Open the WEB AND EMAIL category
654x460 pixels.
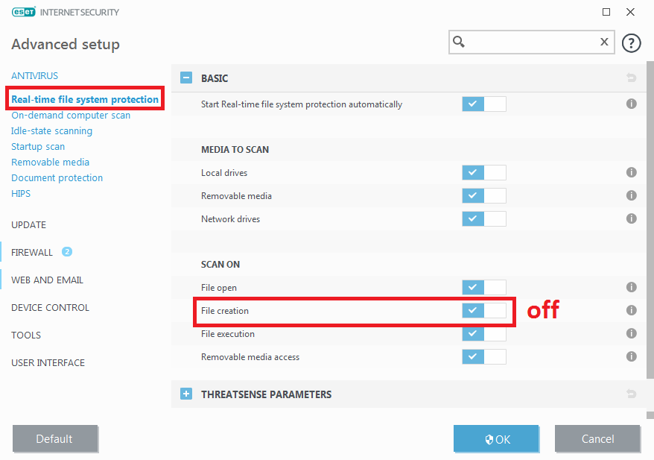(x=47, y=280)
